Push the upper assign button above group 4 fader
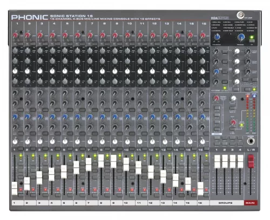 click(x=240, y=138)
